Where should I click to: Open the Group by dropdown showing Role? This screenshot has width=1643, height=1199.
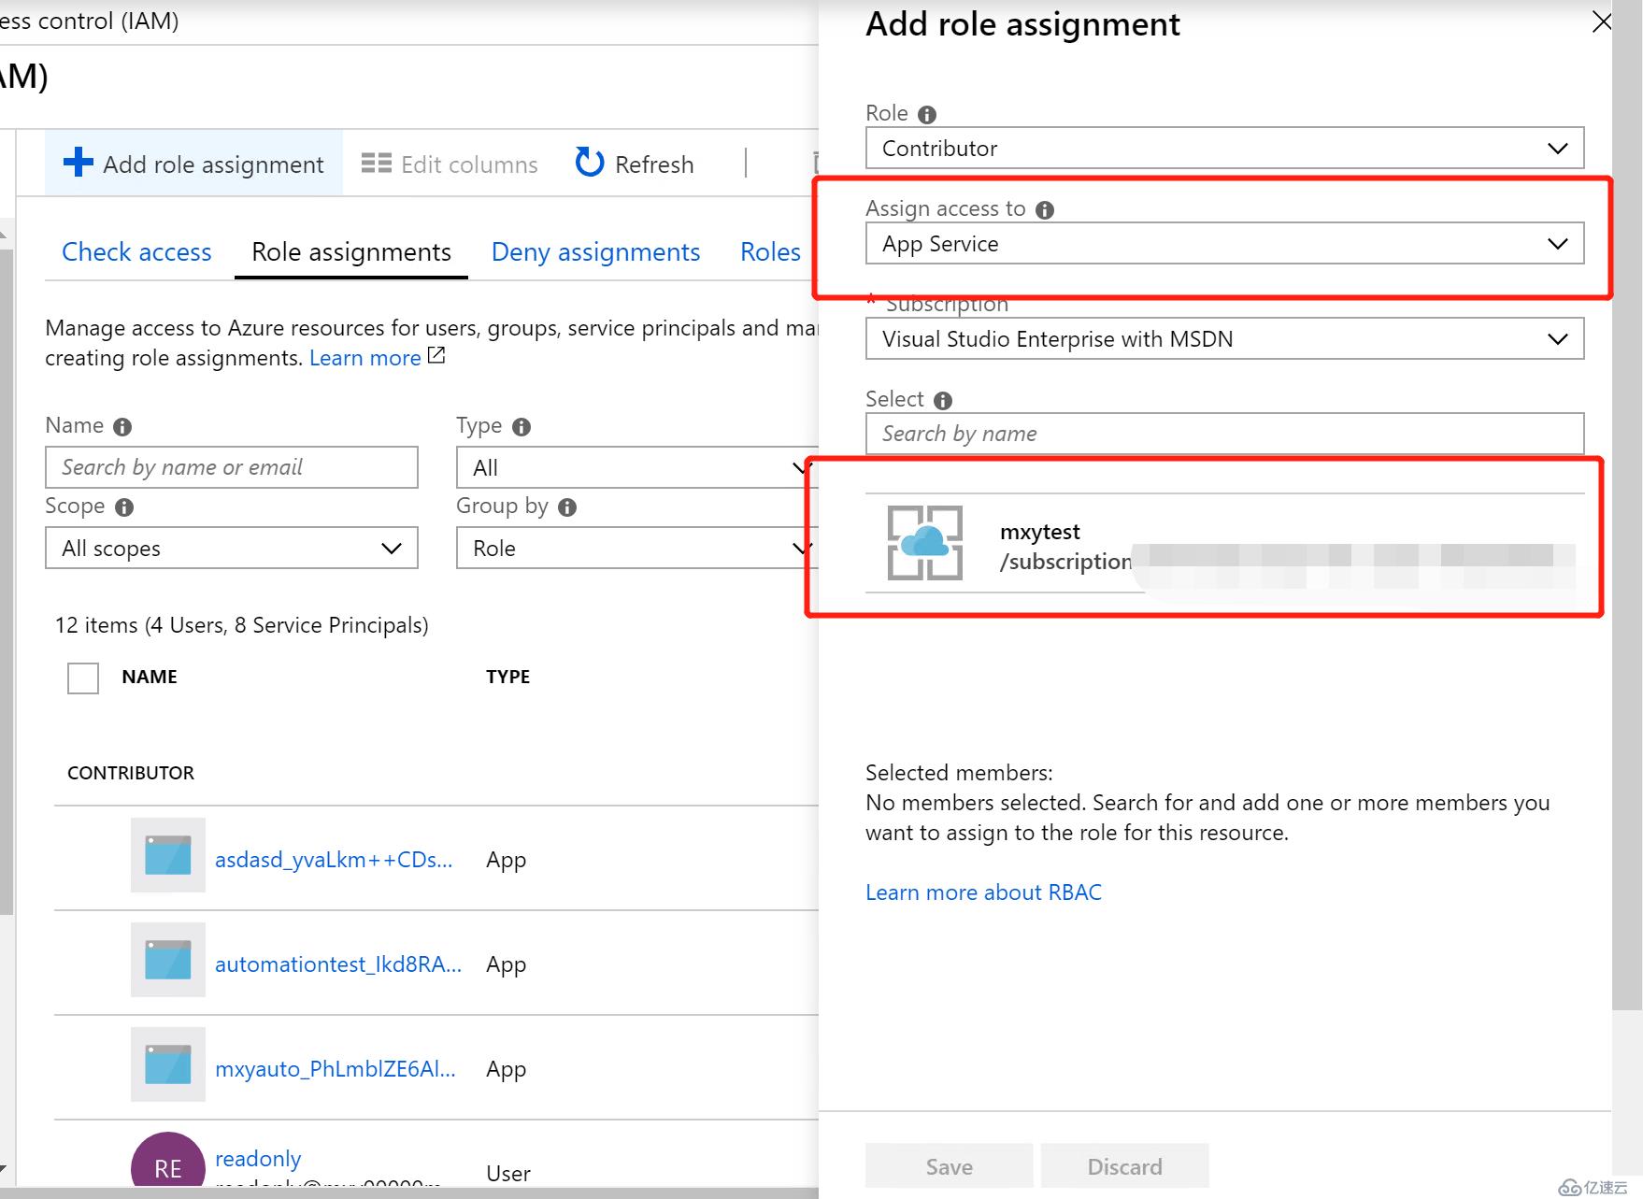pos(637,548)
